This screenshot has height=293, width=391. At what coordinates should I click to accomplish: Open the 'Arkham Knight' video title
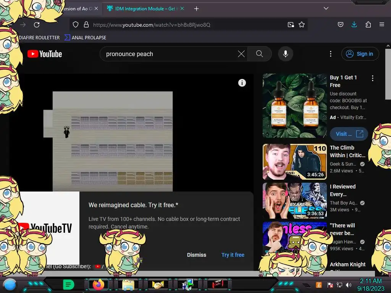click(x=347, y=264)
